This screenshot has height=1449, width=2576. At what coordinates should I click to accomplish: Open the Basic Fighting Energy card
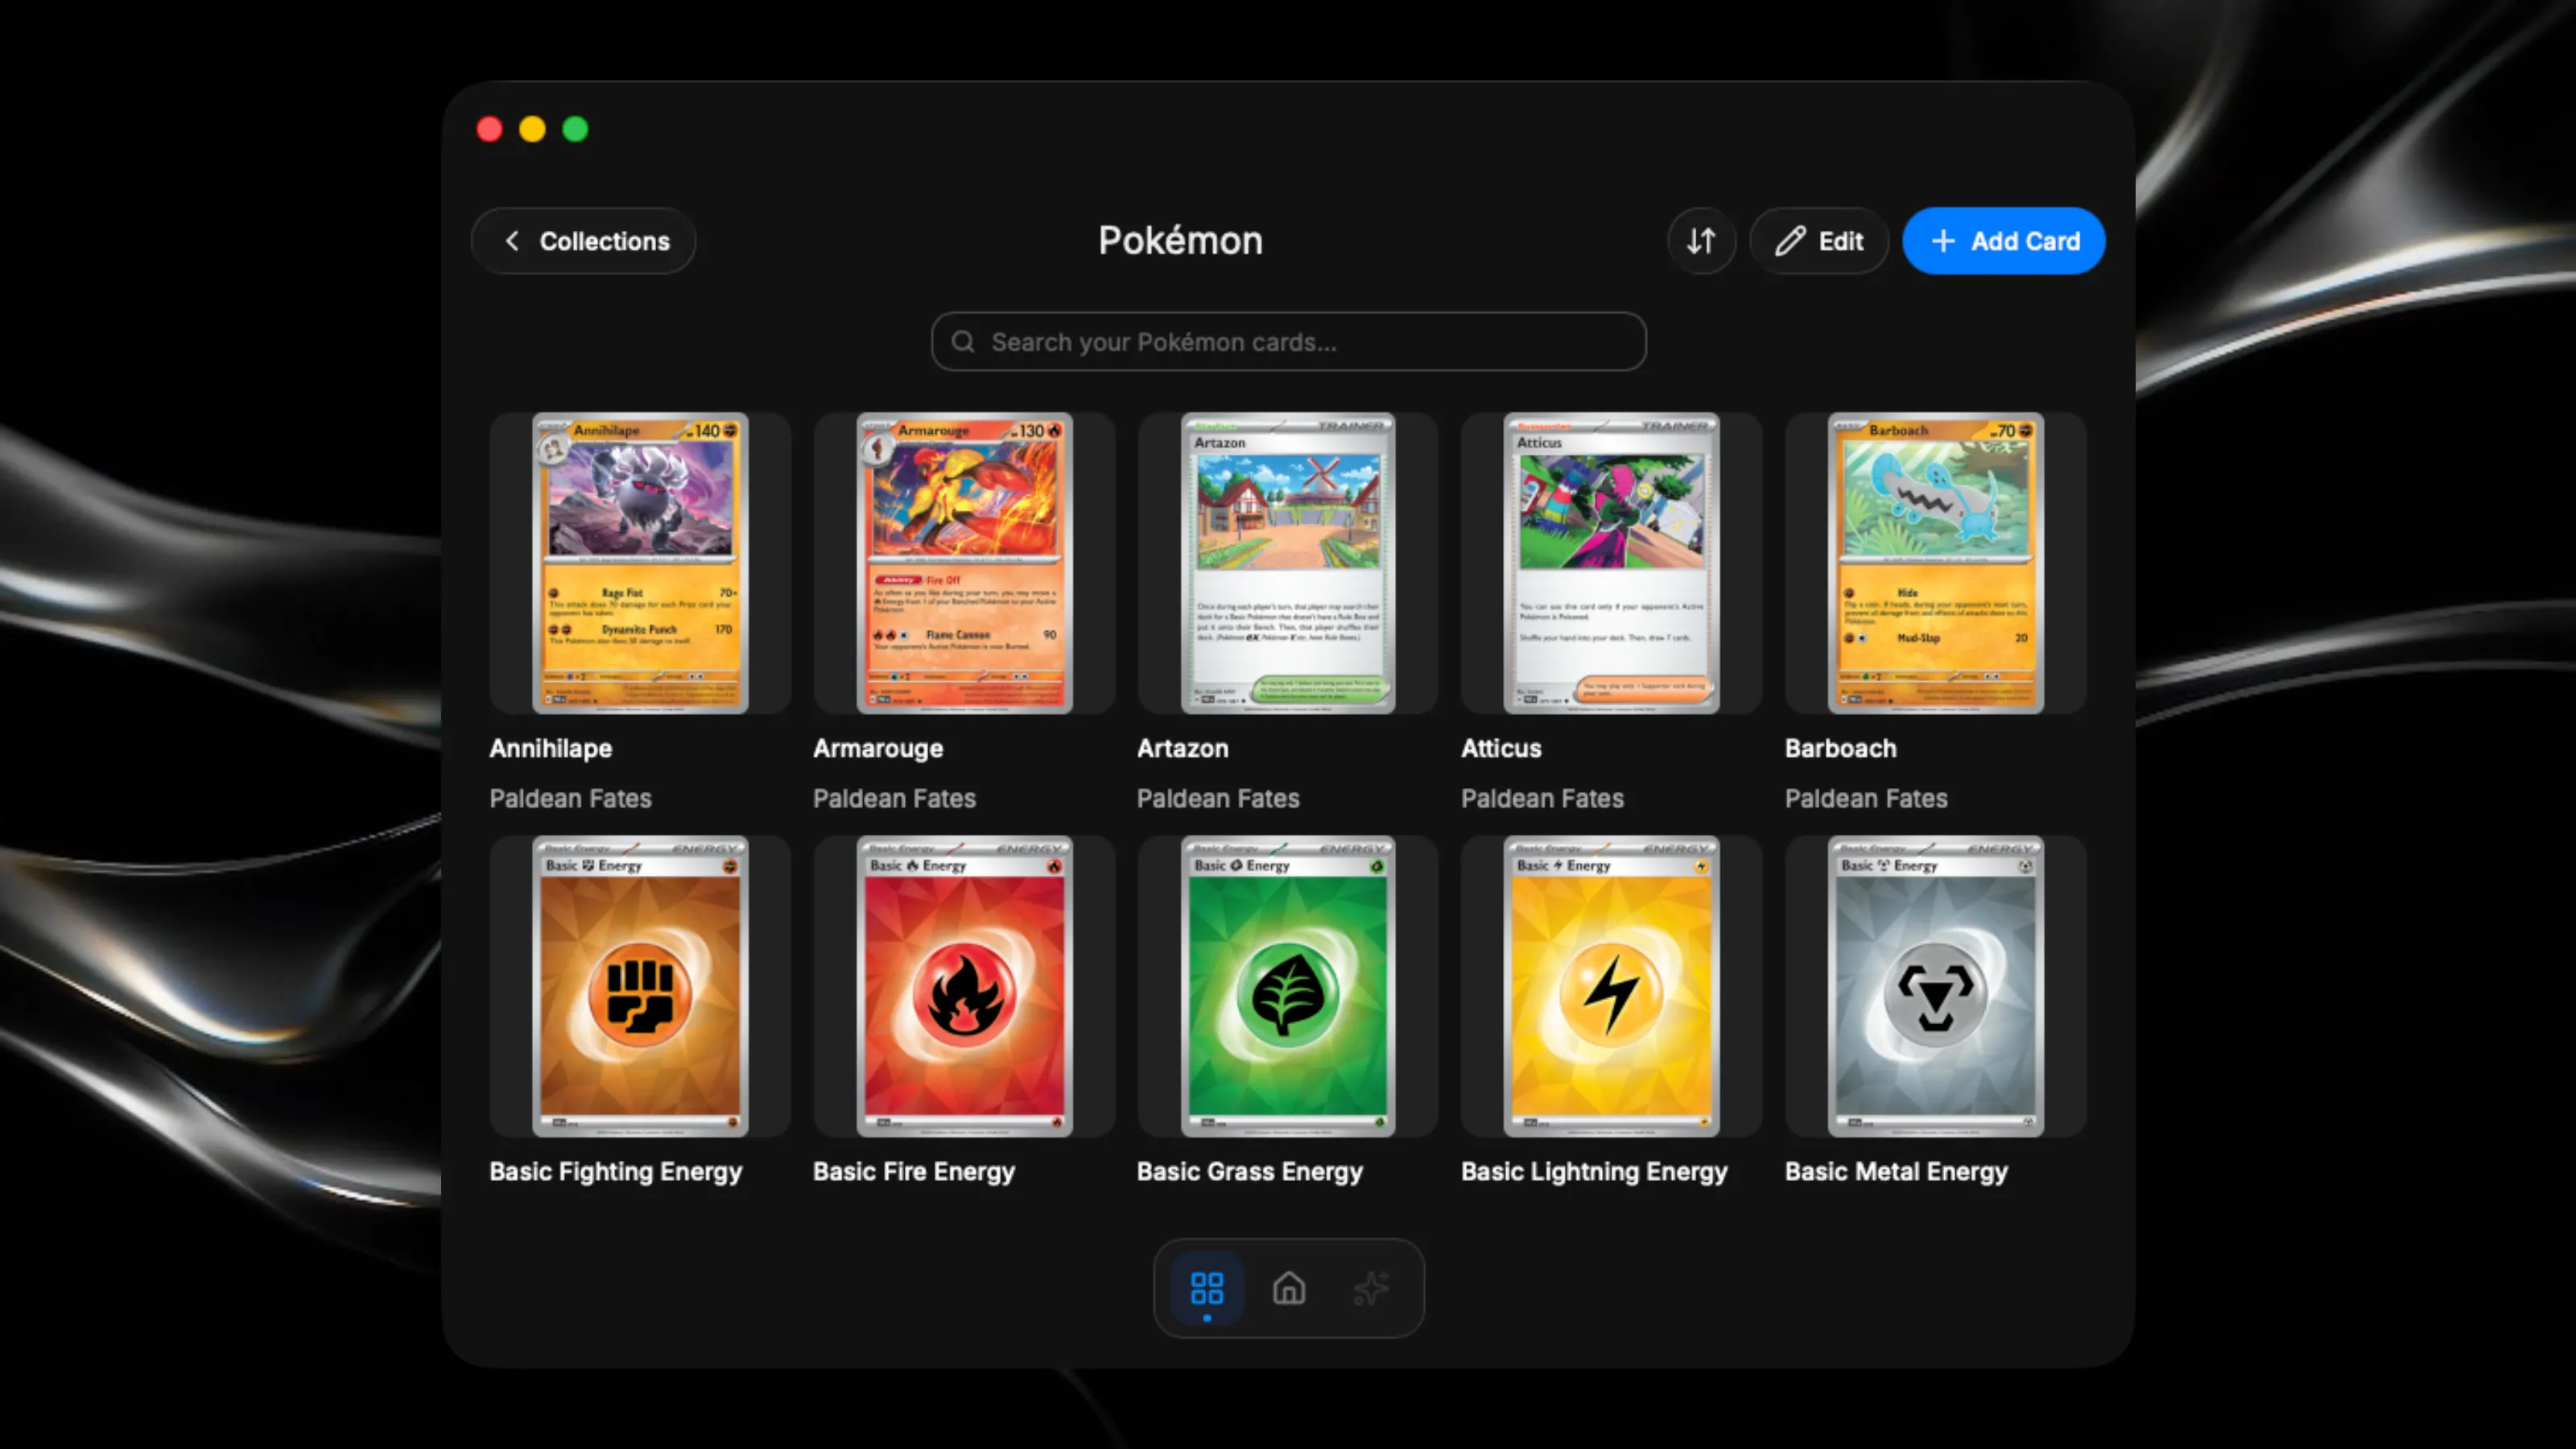tap(640, 986)
